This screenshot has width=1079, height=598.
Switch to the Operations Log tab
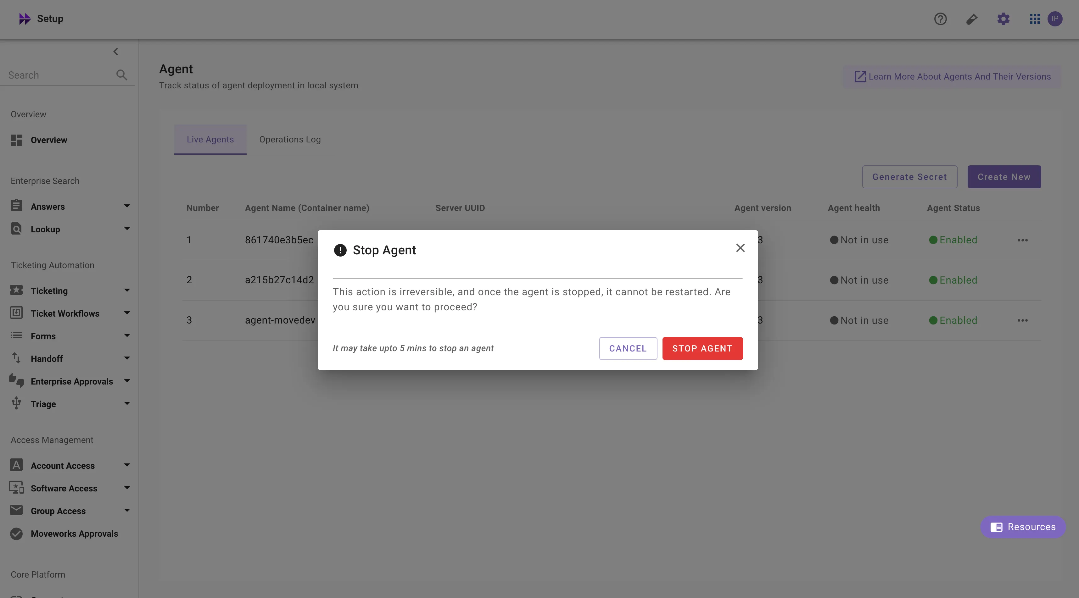point(290,140)
